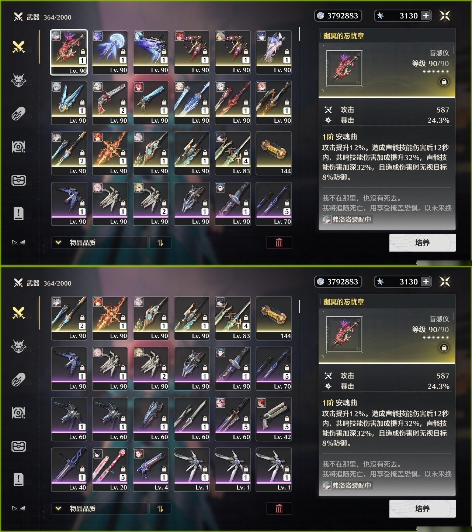The image size is (472, 532).
Task: Select the pink Lv. 20 weapon thumbnail
Action: click(x=110, y=469)
